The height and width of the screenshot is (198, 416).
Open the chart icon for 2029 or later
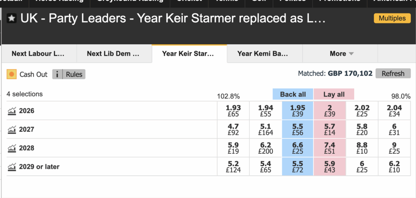click(12, 167)
